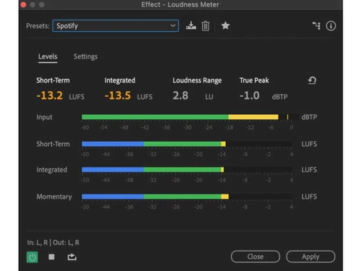Click the Close button
This screenshot has width=362, height=271.
point(256,257)
